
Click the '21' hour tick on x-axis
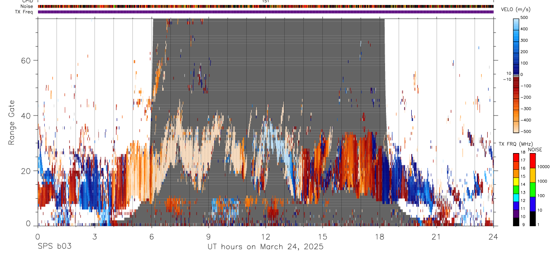coord(437,236)
